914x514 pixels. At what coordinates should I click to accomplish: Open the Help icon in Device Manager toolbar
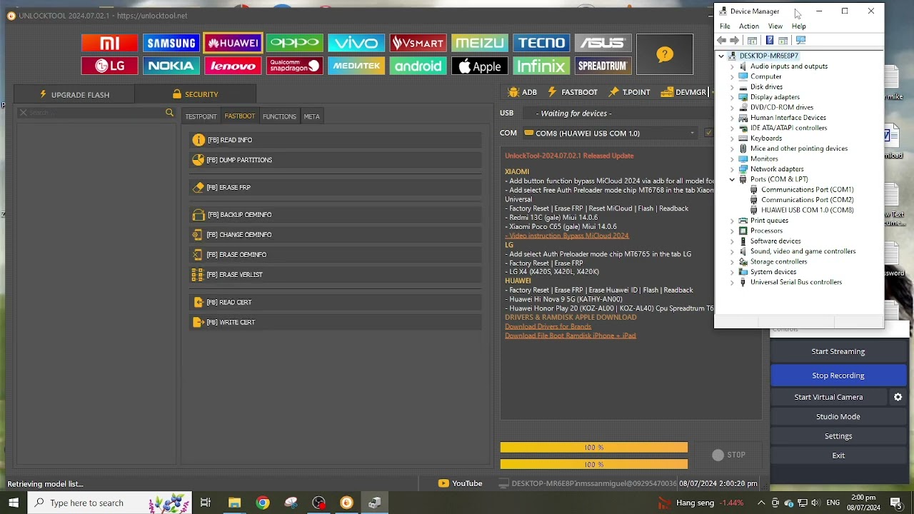[x=769, y=41]
